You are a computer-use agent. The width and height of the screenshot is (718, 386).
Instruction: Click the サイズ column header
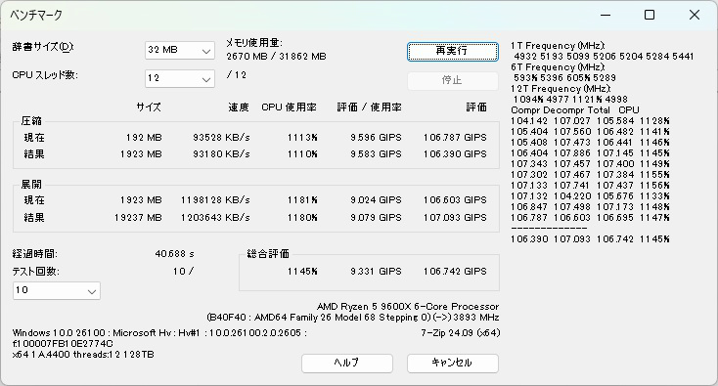click(x=149, y=107)
